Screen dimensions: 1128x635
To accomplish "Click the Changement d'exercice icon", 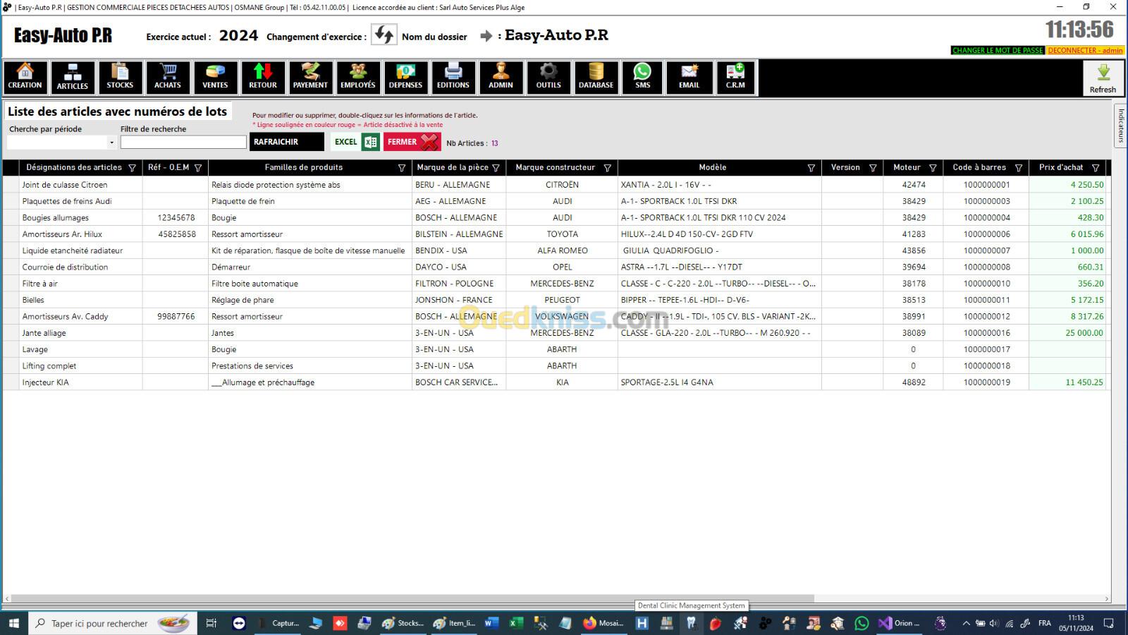I will point(384,35).
